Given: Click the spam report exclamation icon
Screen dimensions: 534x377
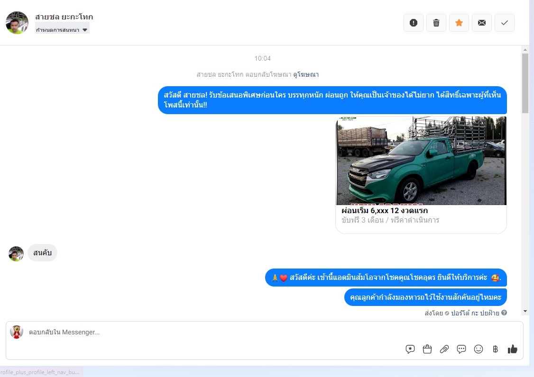Looking at the screenshot, I should [x=413, y=23].
